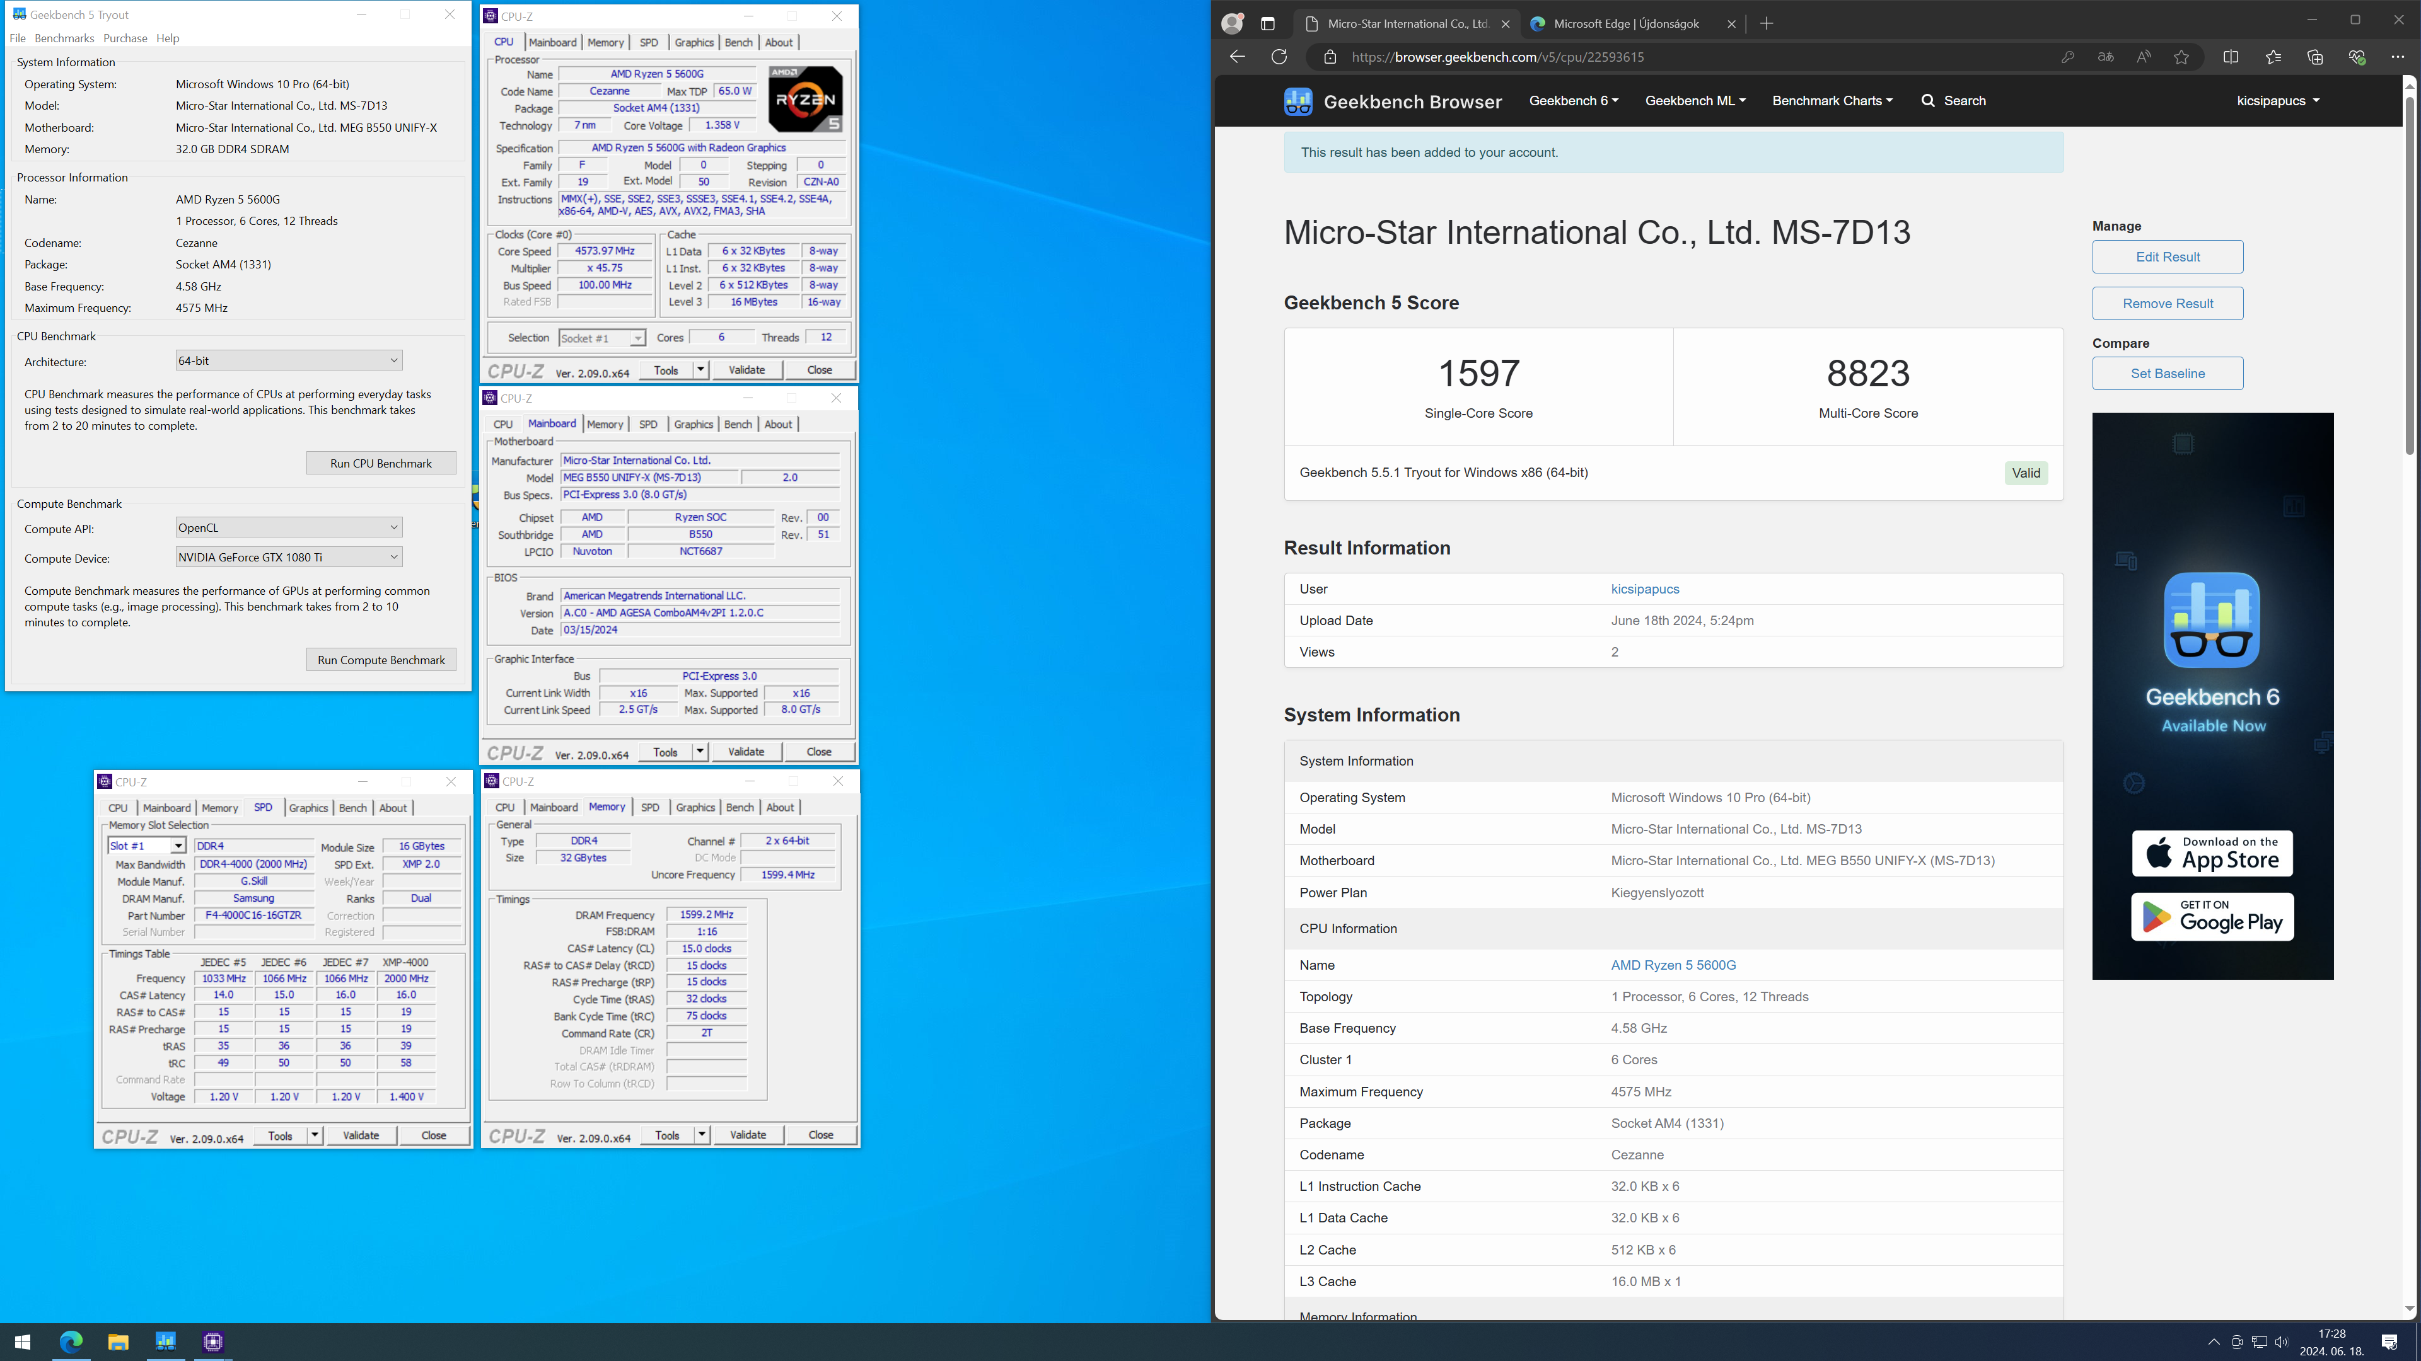Open the translate page icon
Viewport: 2421px width, 1361px height.
2105,57
